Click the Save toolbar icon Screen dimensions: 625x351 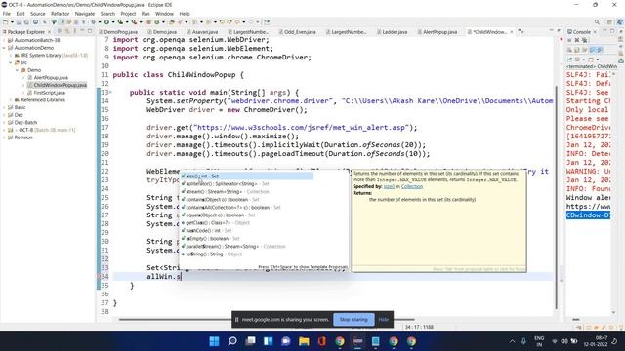pos(19,22)
